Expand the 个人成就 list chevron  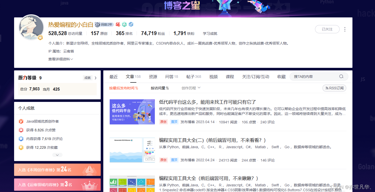[57, 155]
